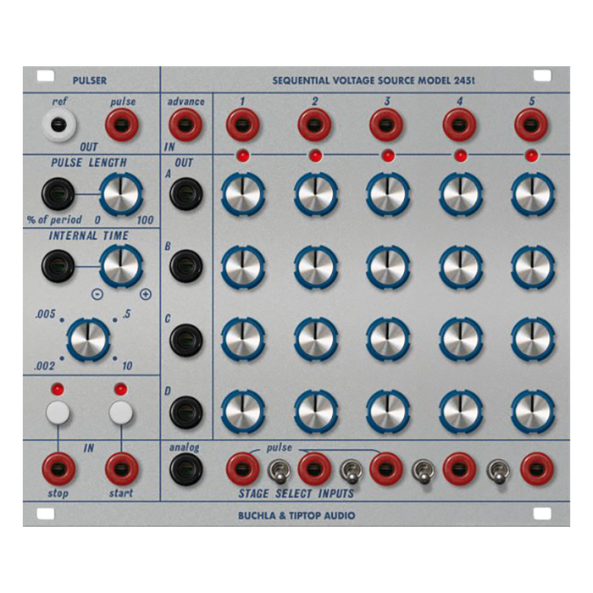Click row C knob for stage 5

pyautogui.click(x=533, y=339)
